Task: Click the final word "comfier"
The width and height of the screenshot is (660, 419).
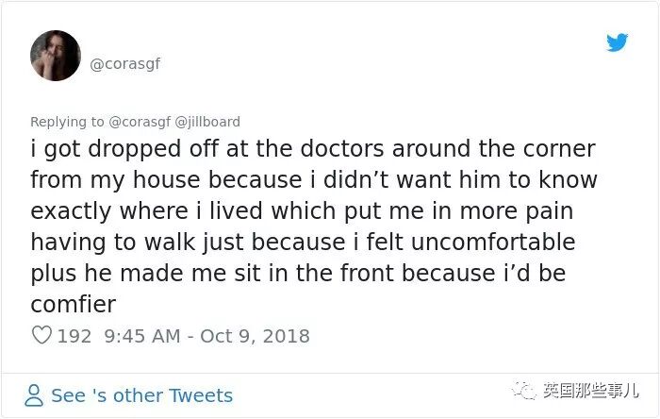Action: point(73,305)
